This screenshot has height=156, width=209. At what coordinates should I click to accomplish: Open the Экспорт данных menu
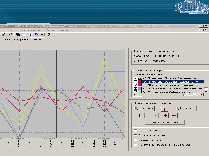click(32, 30)
